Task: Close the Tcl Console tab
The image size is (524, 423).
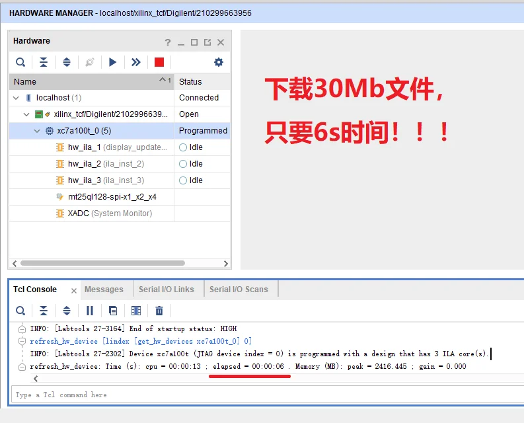Action: pos(74,291)
